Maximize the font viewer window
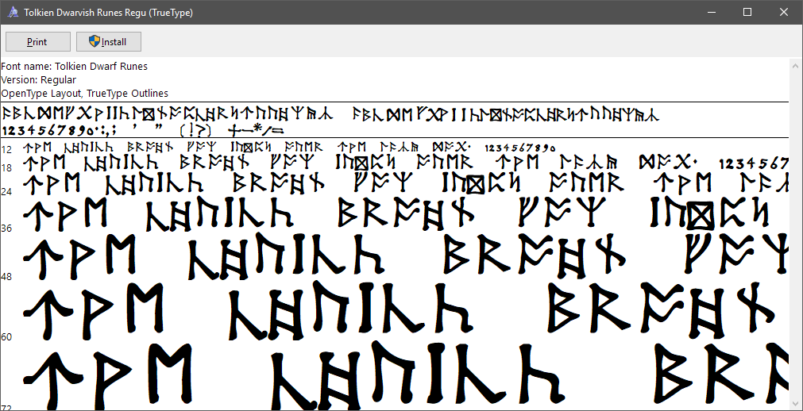The image size is (803, 411). coord(747,12)
